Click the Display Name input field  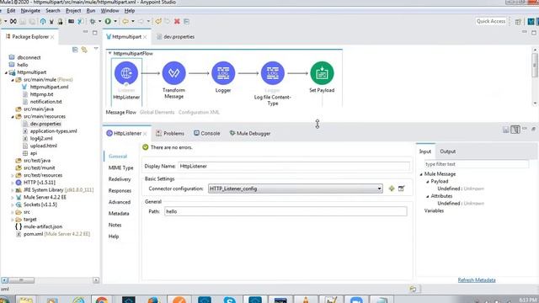pos(294,167)
